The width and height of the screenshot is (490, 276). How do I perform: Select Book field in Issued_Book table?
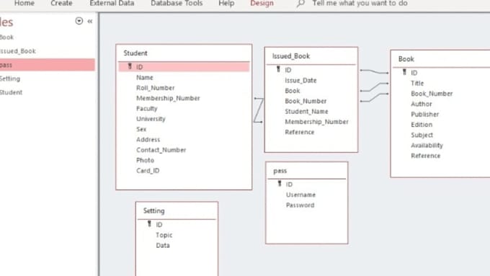click(293, 91)
